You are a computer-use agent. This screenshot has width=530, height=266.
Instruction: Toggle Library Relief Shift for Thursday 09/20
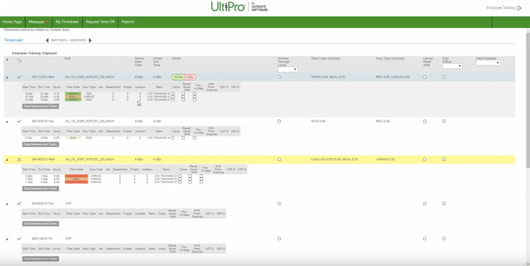425,204
